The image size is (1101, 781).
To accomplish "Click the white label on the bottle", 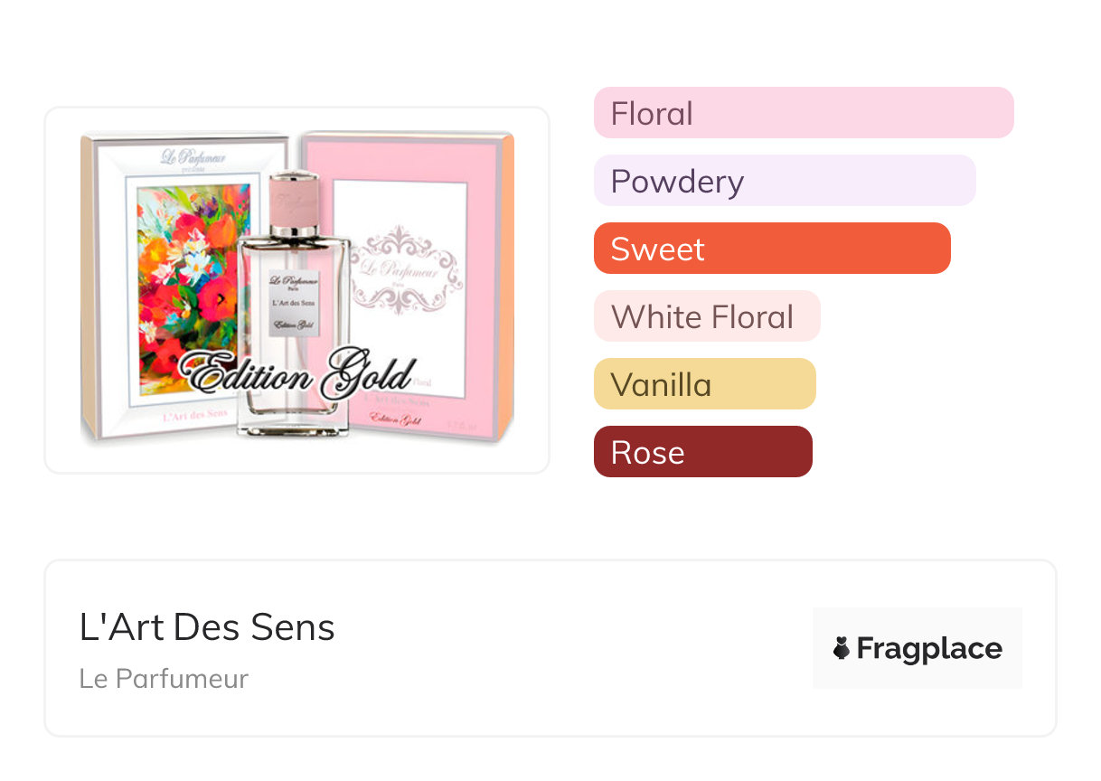I will coord(296,303).
